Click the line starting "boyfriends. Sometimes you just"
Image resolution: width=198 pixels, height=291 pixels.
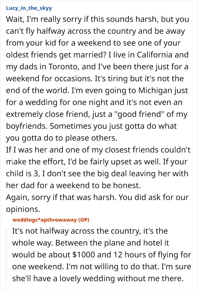[91, 126]
